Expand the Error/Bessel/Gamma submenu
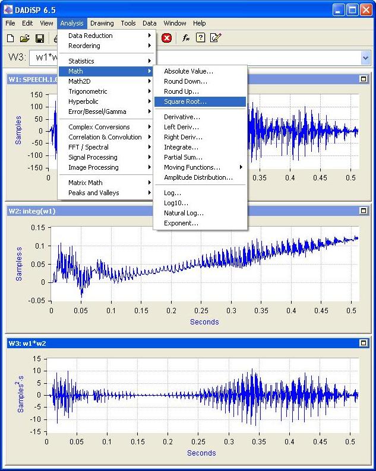This screenshot has height=471, width=376. coord(107,112)
